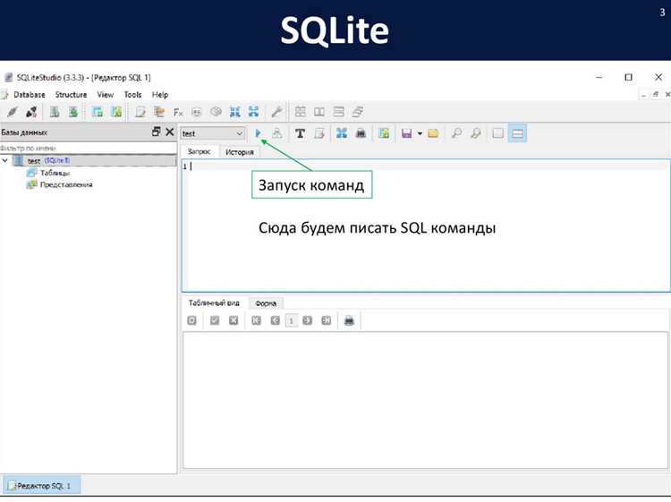This screenshot has height=502, width=671.
Task: Tile windows grid icon
Action: pos(301,112)
